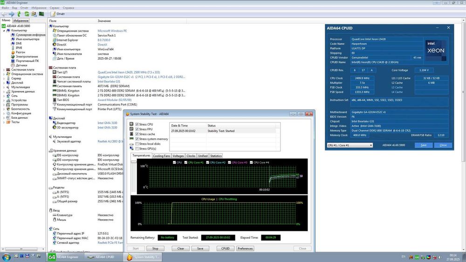
Task: Select the Датчики sensor icon in tree
Action: (12, 65)
